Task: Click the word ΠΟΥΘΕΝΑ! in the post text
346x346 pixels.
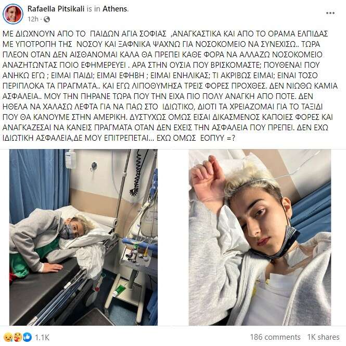Action: tap(282, 65)
